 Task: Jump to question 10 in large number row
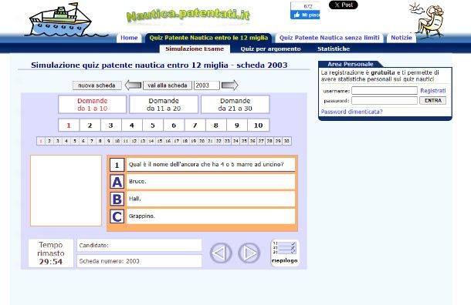(x=259, y=126)
